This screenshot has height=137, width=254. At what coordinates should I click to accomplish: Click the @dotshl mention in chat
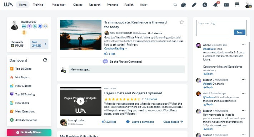[x=208, y=84]
